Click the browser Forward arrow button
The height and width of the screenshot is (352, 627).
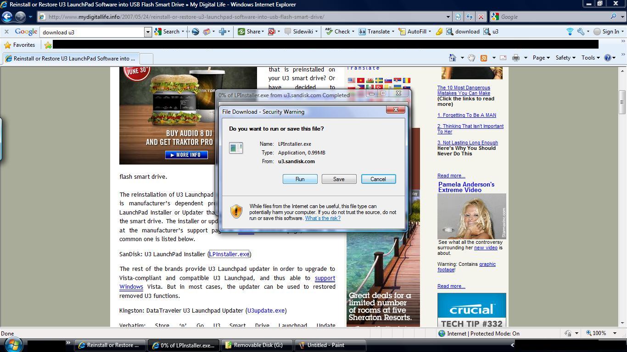click(x=20, y=16)
